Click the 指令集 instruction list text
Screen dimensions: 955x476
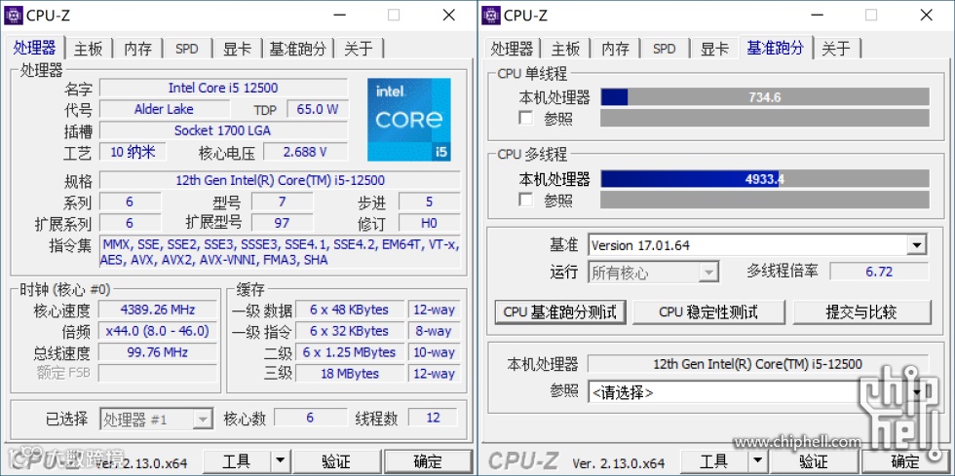click(281, 252)
